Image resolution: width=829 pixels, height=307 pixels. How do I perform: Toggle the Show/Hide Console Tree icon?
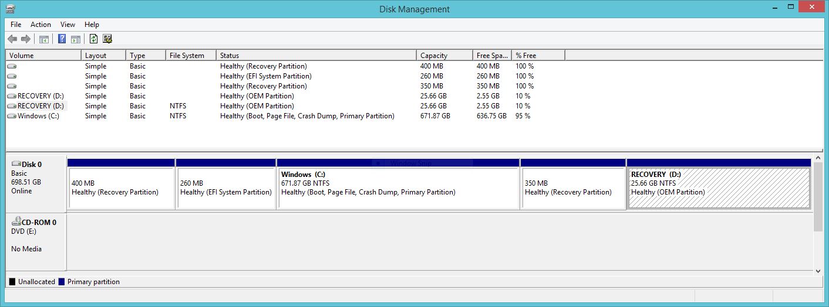point(43,39)
